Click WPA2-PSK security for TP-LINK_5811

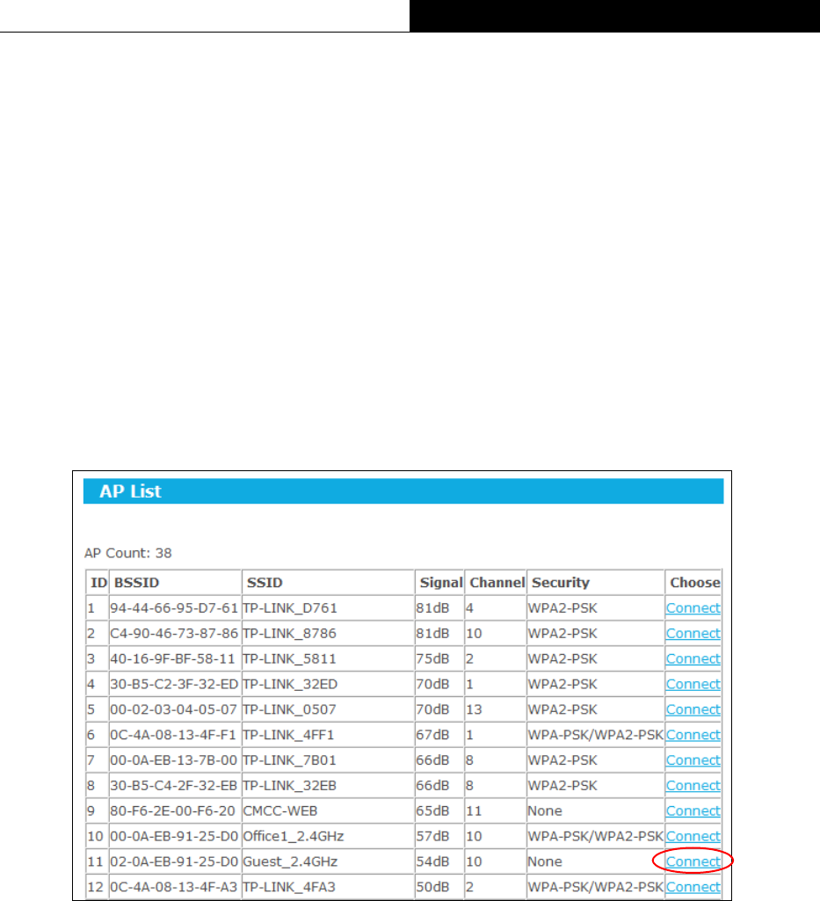coord(562,658)
